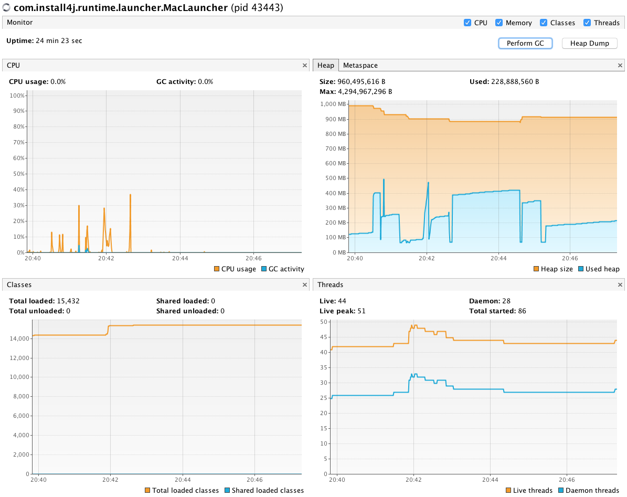This screenshot has height=497, width=627.
Task: Click the Heap size orange legend swatch
Action: pos(536,269)
